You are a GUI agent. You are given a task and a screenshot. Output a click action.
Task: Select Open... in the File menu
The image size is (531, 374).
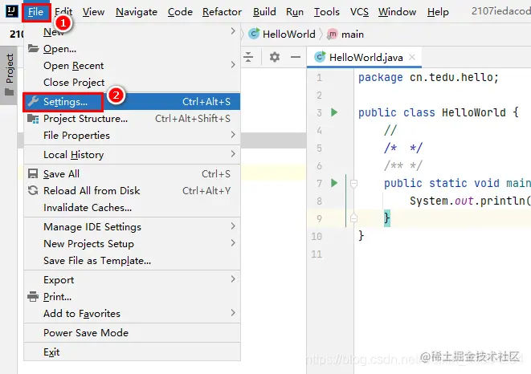[x=132, y=49]
